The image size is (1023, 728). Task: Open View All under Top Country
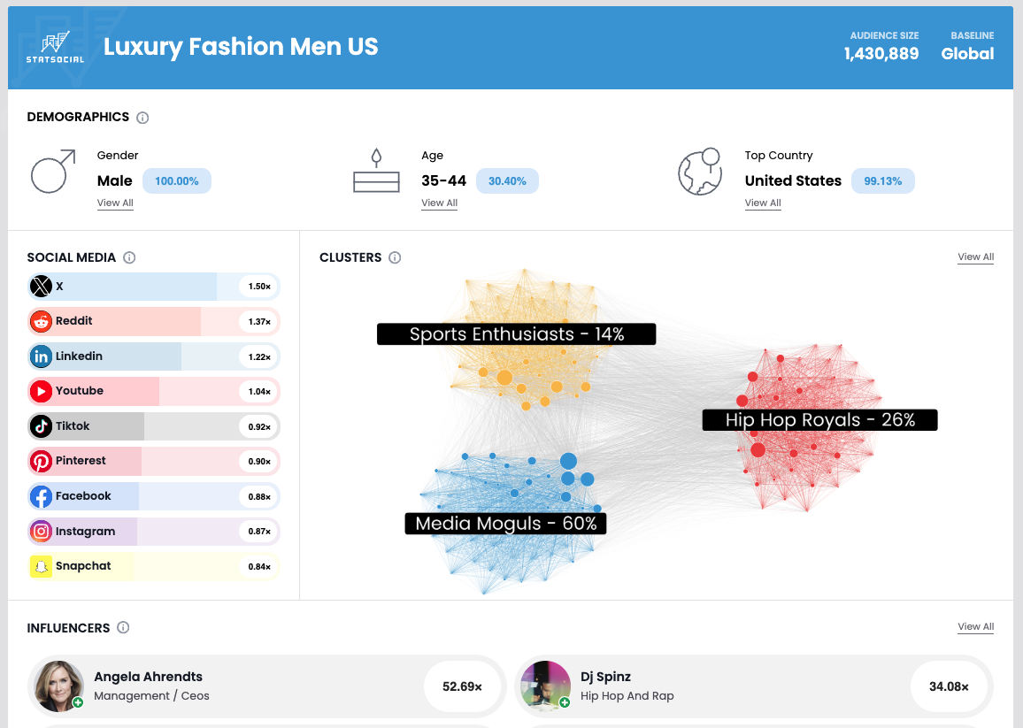[763, 203]
